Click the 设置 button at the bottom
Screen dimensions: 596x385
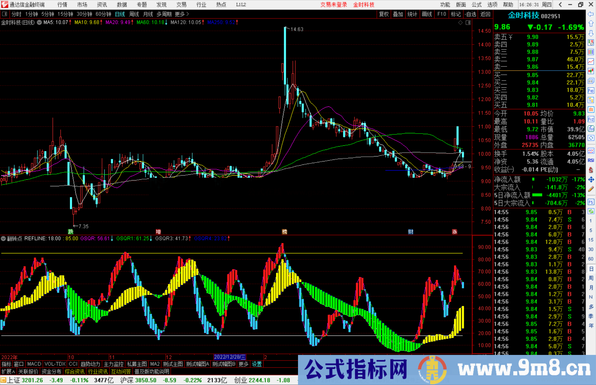point(257,364)
